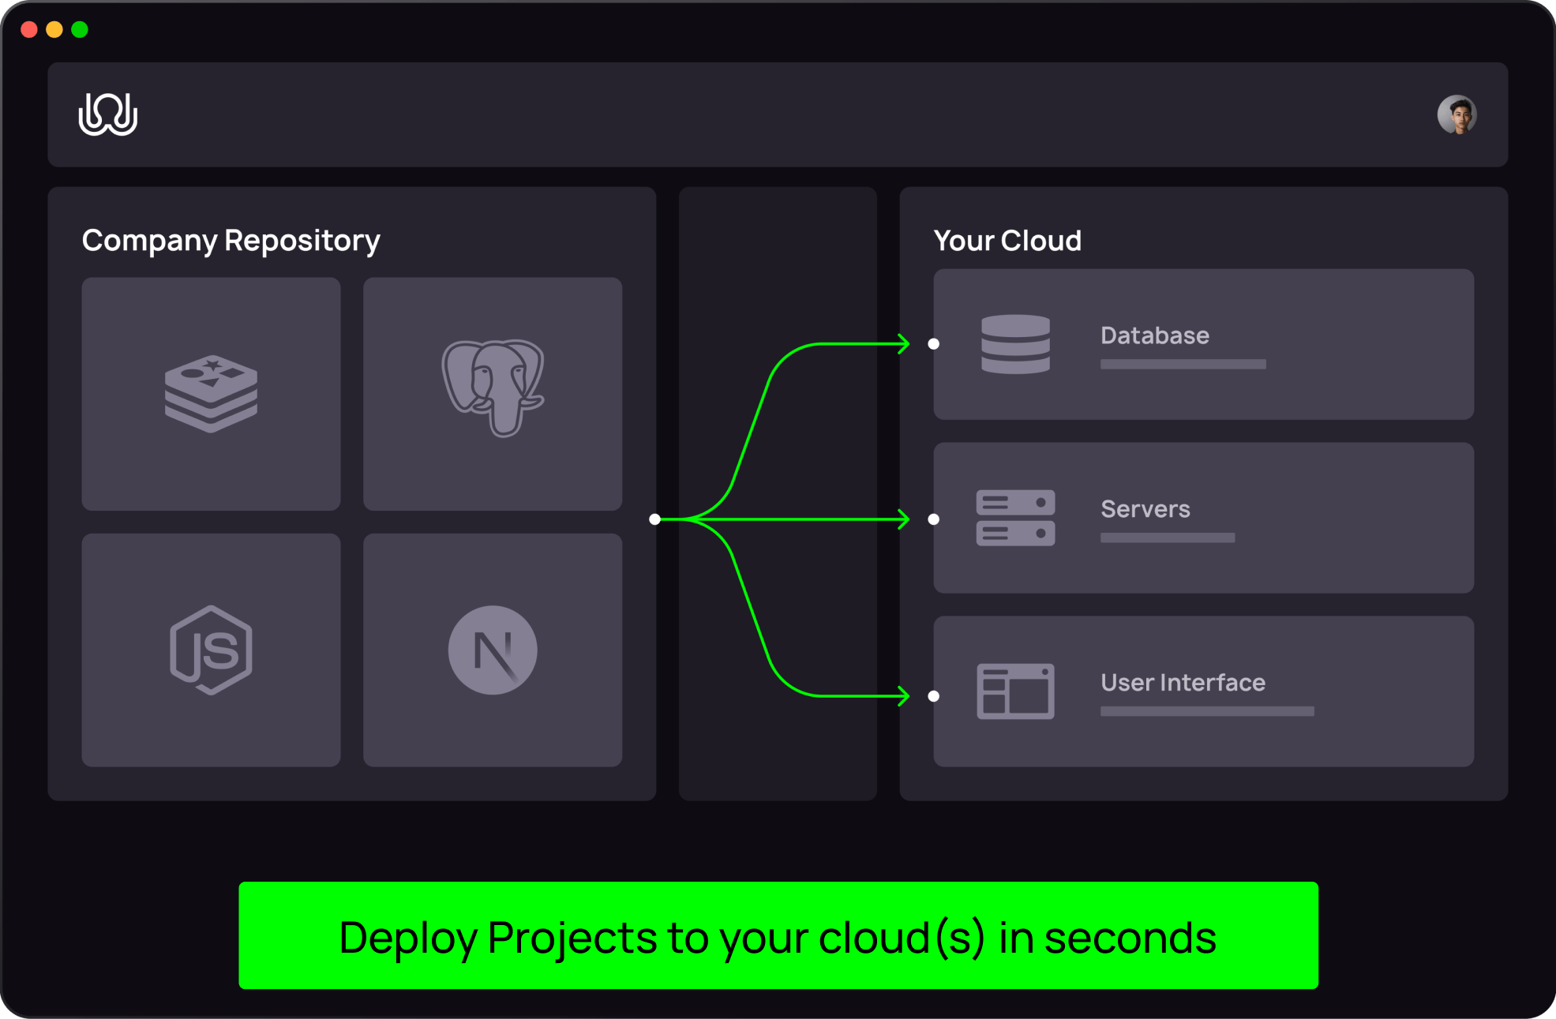Select the Node.js repository tile

pyautogui.click(x=211, y=650)
